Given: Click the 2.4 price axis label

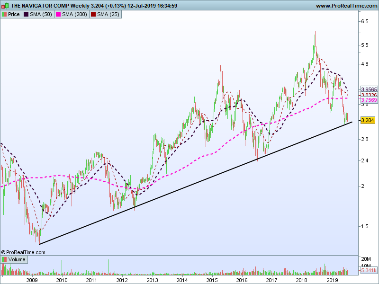Looking at the screenshot, I should tap(365, 160).
